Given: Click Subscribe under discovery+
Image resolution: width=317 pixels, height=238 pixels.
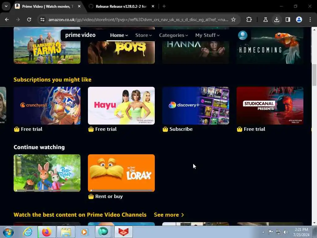Looking at the screenshot, I should (181, 129).
